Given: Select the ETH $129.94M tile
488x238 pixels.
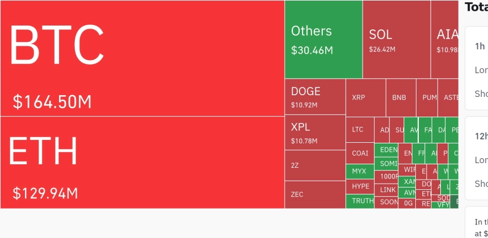Looking at the screenshot, I should [x=142, y=163].
